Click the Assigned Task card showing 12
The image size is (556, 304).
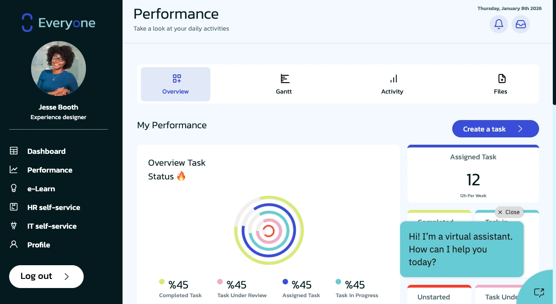[x=473, y=175]
